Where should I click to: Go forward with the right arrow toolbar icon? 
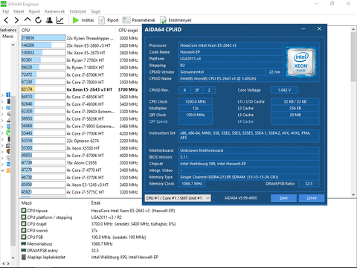(16, 20)
